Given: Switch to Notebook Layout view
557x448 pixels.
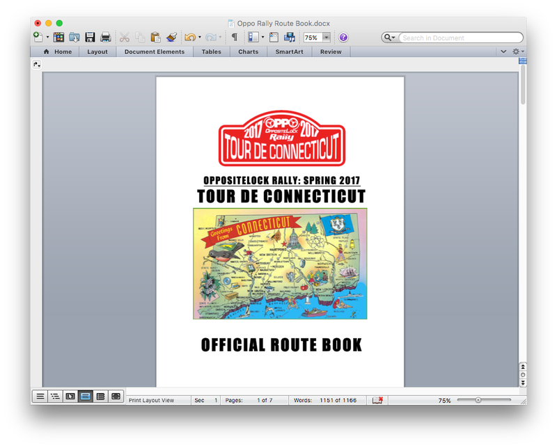Looking at the screenshot, I should (x=100, y=396).
